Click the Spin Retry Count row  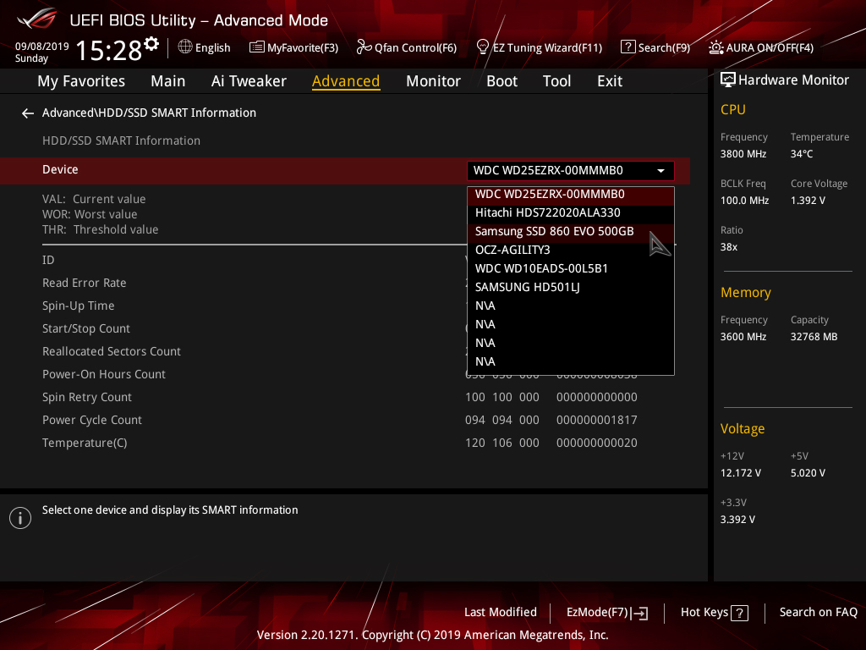pyautogui.click(x=87, y=398)
